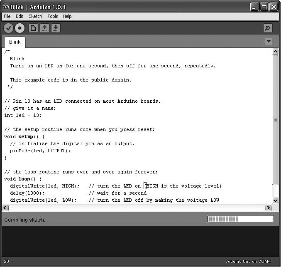The height and width of the screenshot is (267, 281).
Task: Open a sketch with up-arrow icon
Action: click(44, 28)
